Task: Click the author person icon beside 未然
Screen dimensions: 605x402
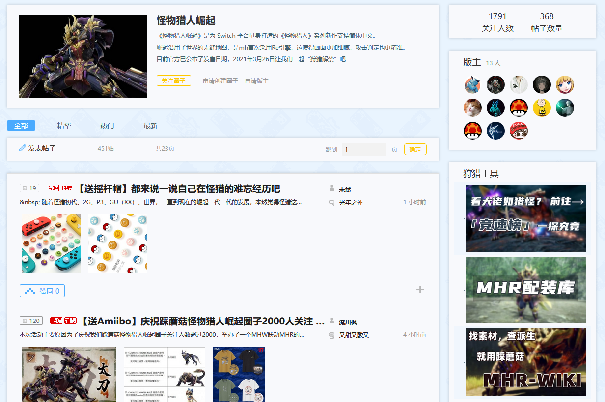Action: point(331,189)
